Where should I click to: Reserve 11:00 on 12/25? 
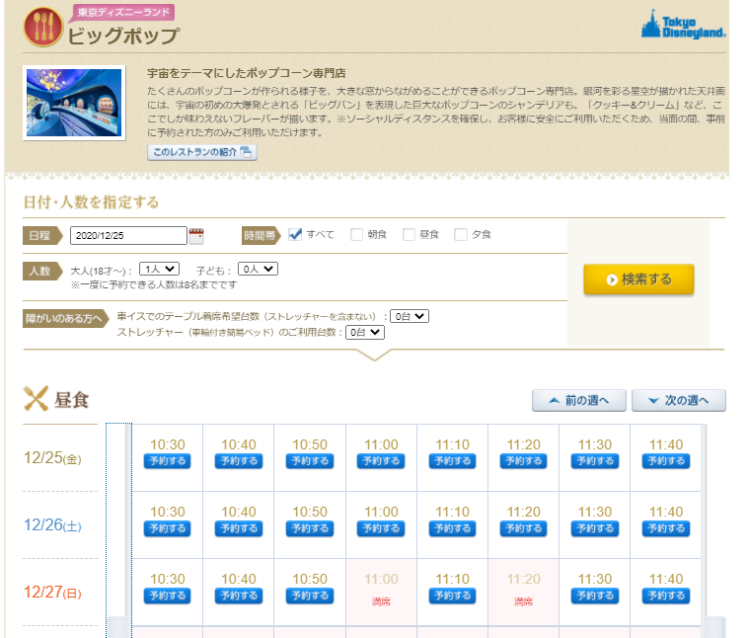point(381,461)
